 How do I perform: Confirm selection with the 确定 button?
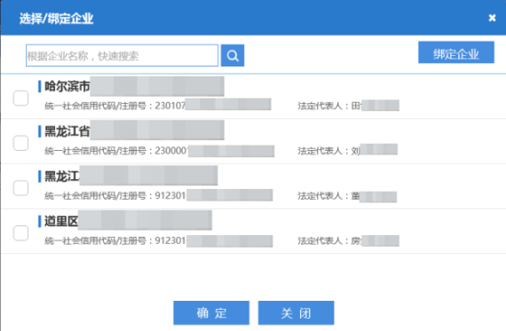tap(211, 313)
